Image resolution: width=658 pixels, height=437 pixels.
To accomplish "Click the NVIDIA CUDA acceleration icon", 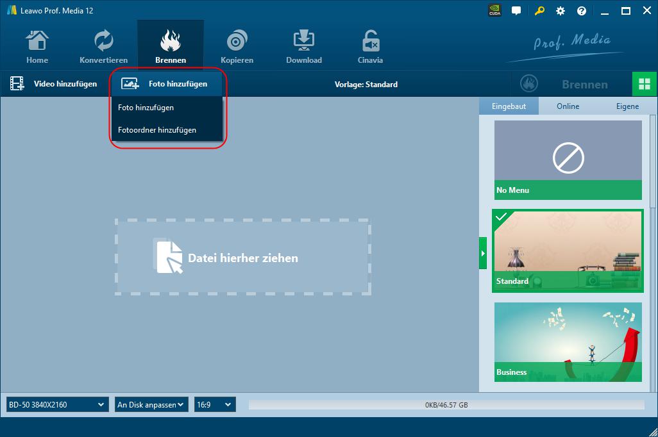I will click(x=494, y=10).
